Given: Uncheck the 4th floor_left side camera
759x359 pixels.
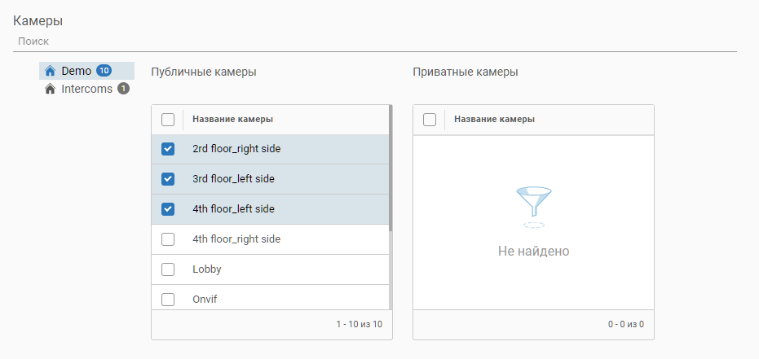Looking at the screenshot, I should click(x=168, y=209).
